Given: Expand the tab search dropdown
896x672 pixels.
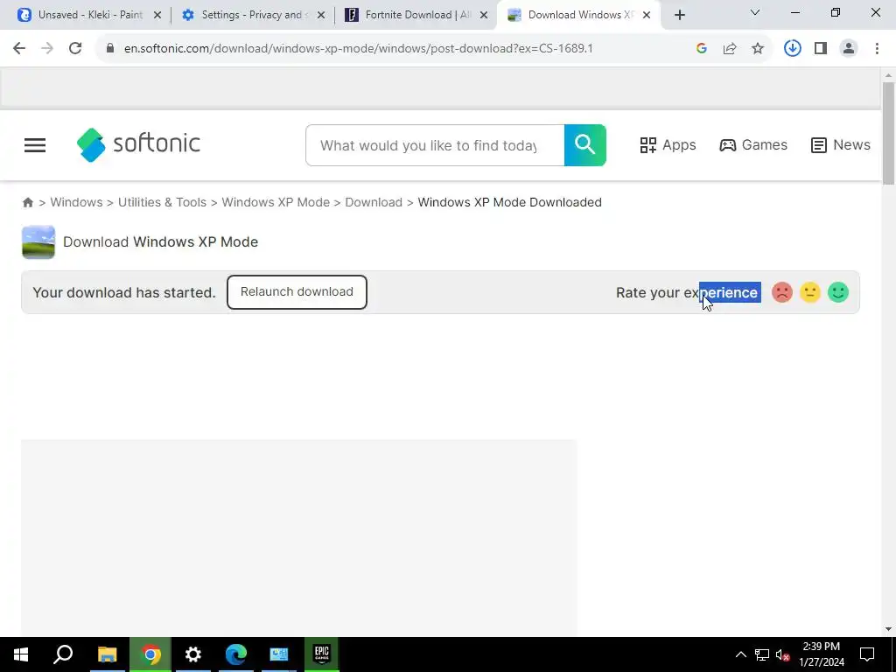Looking at the screenshot, I should pyautogui.click(x=755, y=12).
